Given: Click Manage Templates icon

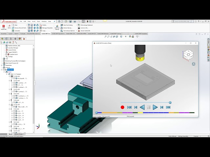Looking at the screenshot, I should tap(40, 28).
